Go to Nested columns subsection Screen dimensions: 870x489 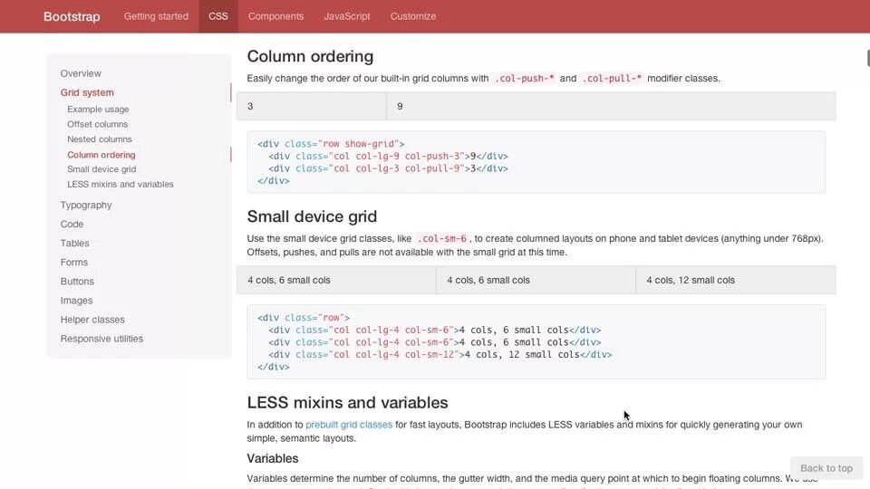point(100,139)
